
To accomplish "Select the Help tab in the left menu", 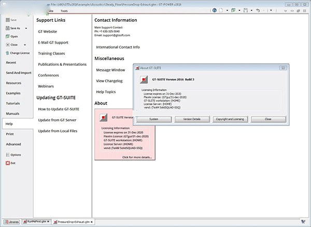I will pyautogui.click(x=18, y=124).
